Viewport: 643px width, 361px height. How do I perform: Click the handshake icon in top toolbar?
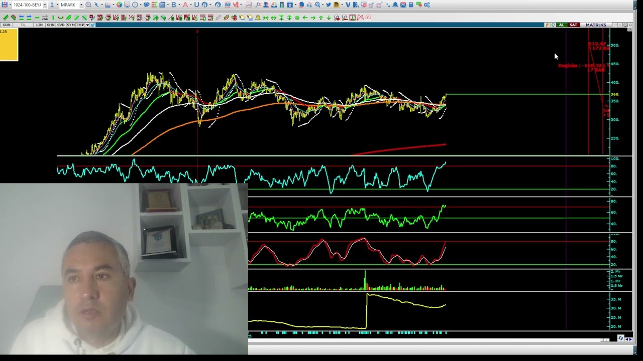point(146,5)
